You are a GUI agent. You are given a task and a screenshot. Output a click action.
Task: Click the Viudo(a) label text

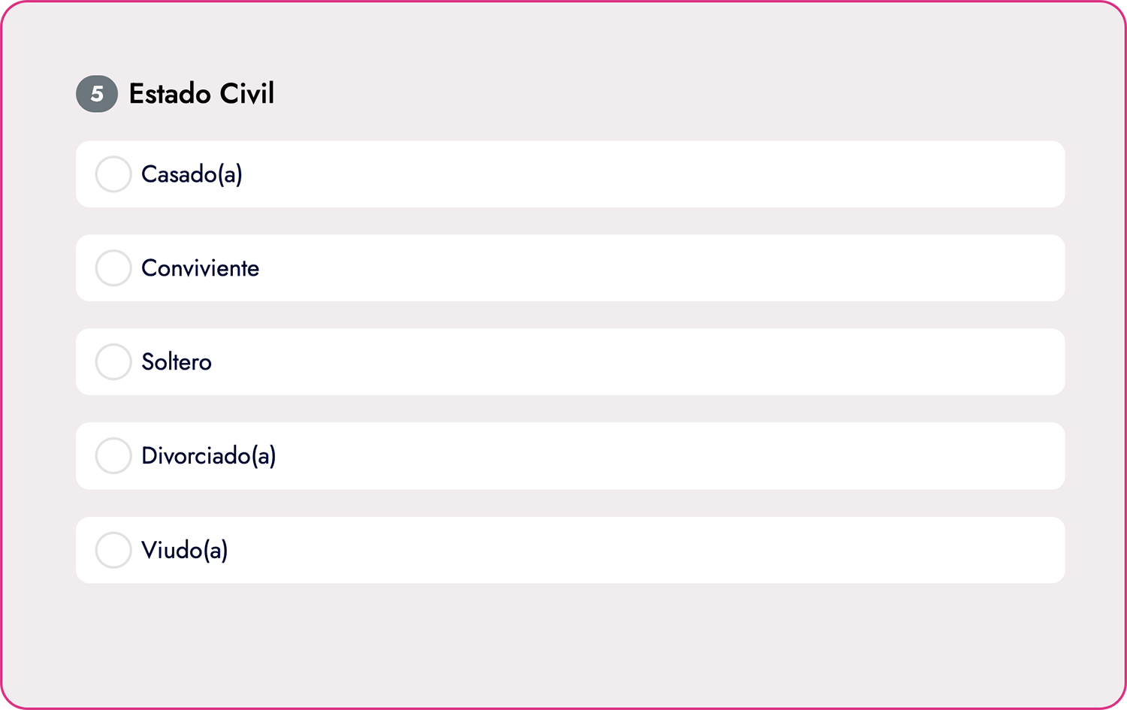pos(184,550)
